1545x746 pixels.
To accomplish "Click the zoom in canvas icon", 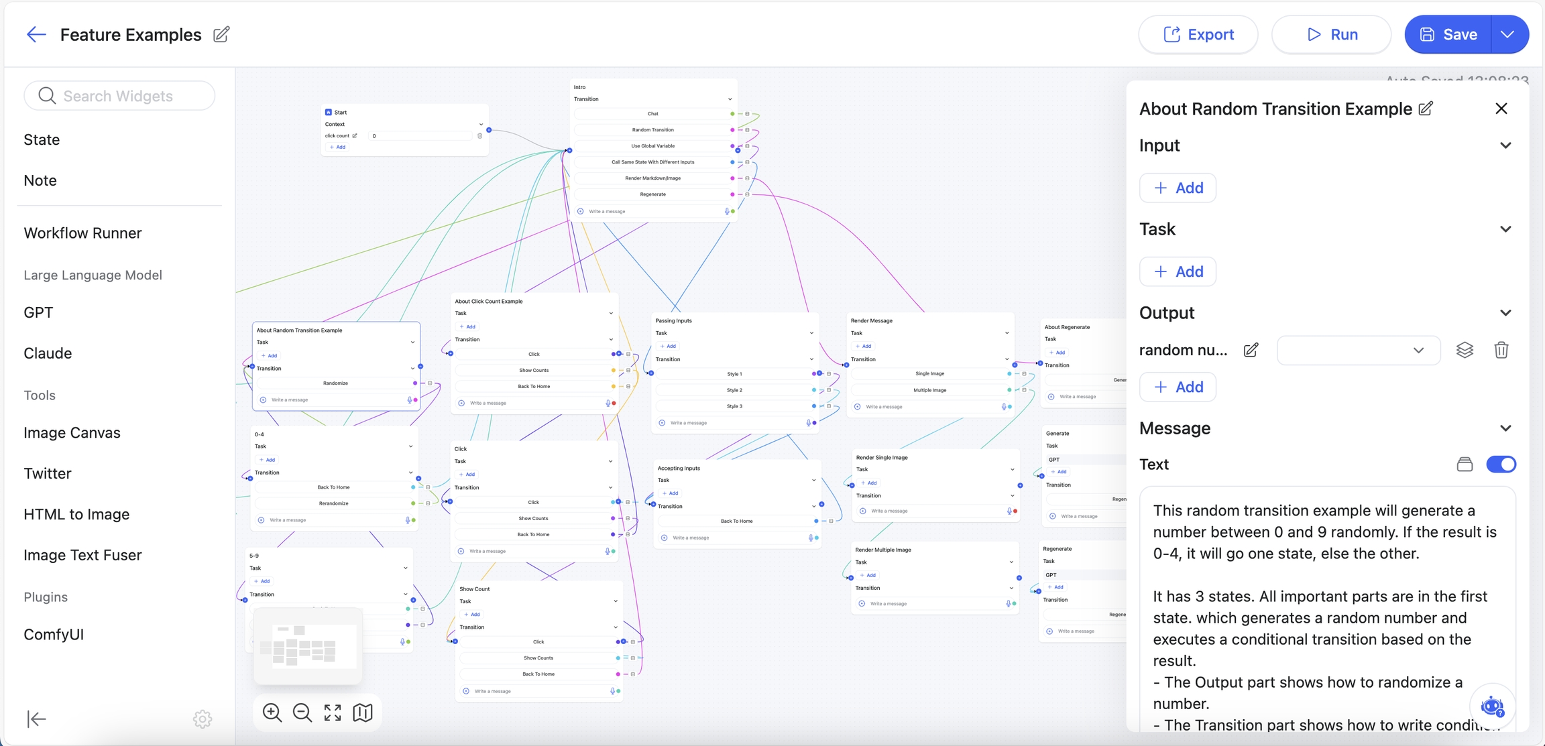I will [272, 712].
